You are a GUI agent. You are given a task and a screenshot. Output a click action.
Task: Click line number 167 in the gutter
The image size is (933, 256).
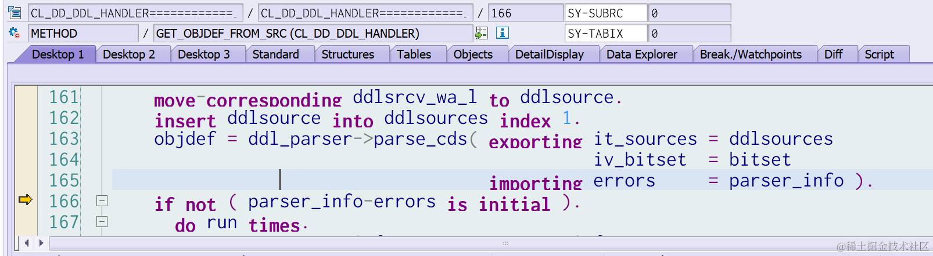63,222
